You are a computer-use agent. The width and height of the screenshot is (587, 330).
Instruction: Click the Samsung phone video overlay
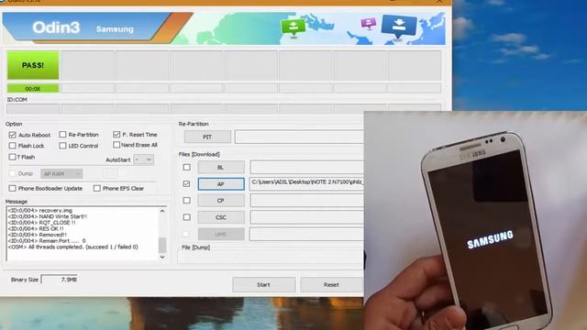coord(475,221)
